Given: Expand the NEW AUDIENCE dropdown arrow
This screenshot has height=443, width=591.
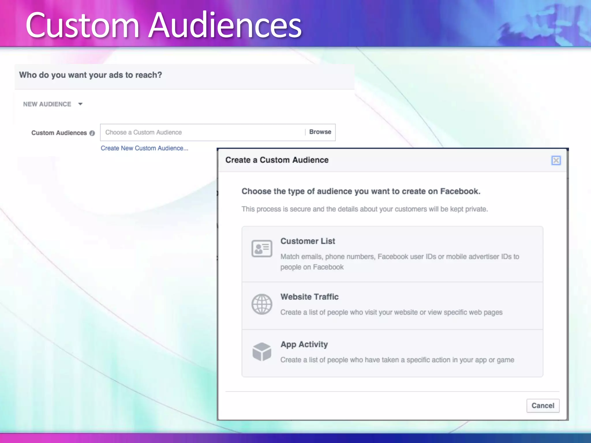Looking at the screenshot, I should click(80, 104).
